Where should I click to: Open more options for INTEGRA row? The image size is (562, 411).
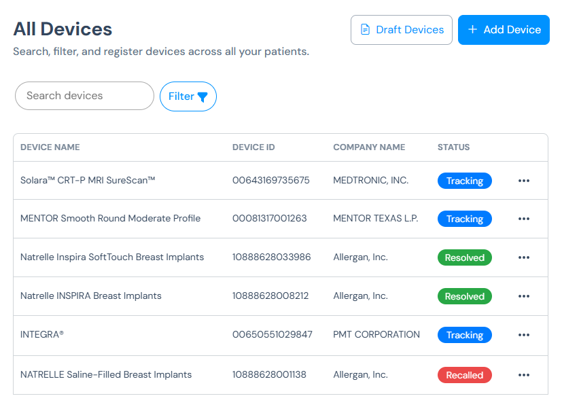coord(524,335)
